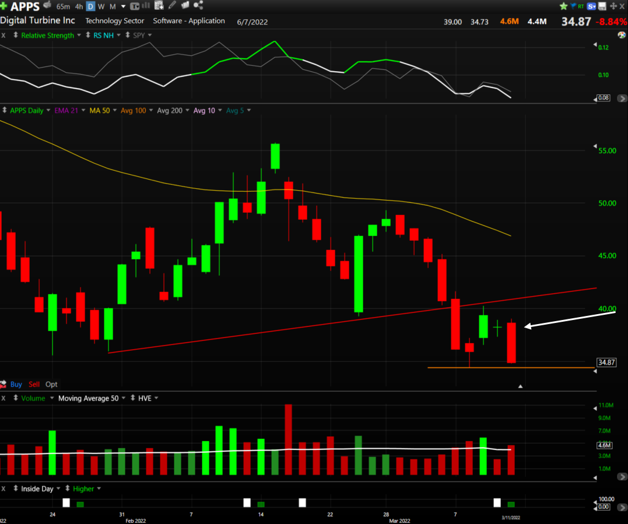
Task: Open the blue S dropdown icon
Action: tap(591, 6)
